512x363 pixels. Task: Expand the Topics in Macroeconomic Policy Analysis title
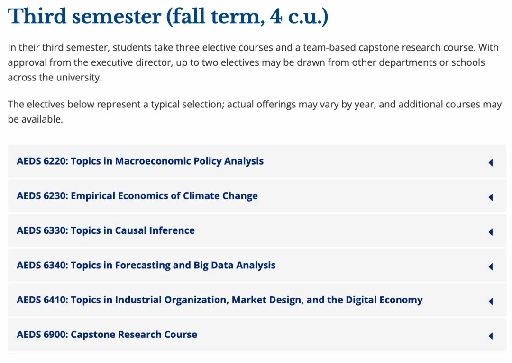pyautogui.click(x=140, y=161)
